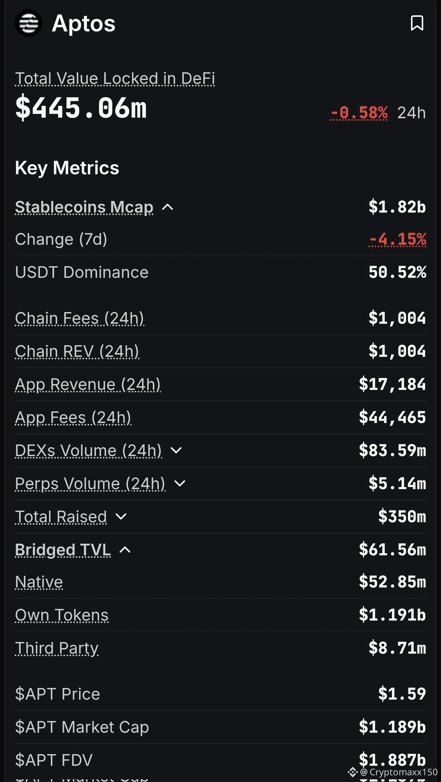Bookmark the Aptos chain page

[x=417, y=23]
